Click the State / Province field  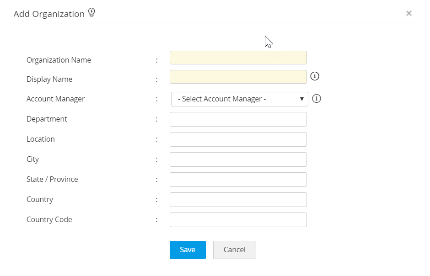click(238, 180)
